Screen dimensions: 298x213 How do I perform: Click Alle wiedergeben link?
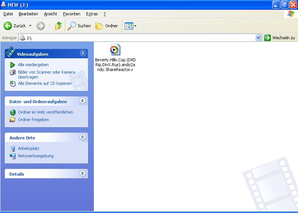pyautogui.click(x=33, y=65)
